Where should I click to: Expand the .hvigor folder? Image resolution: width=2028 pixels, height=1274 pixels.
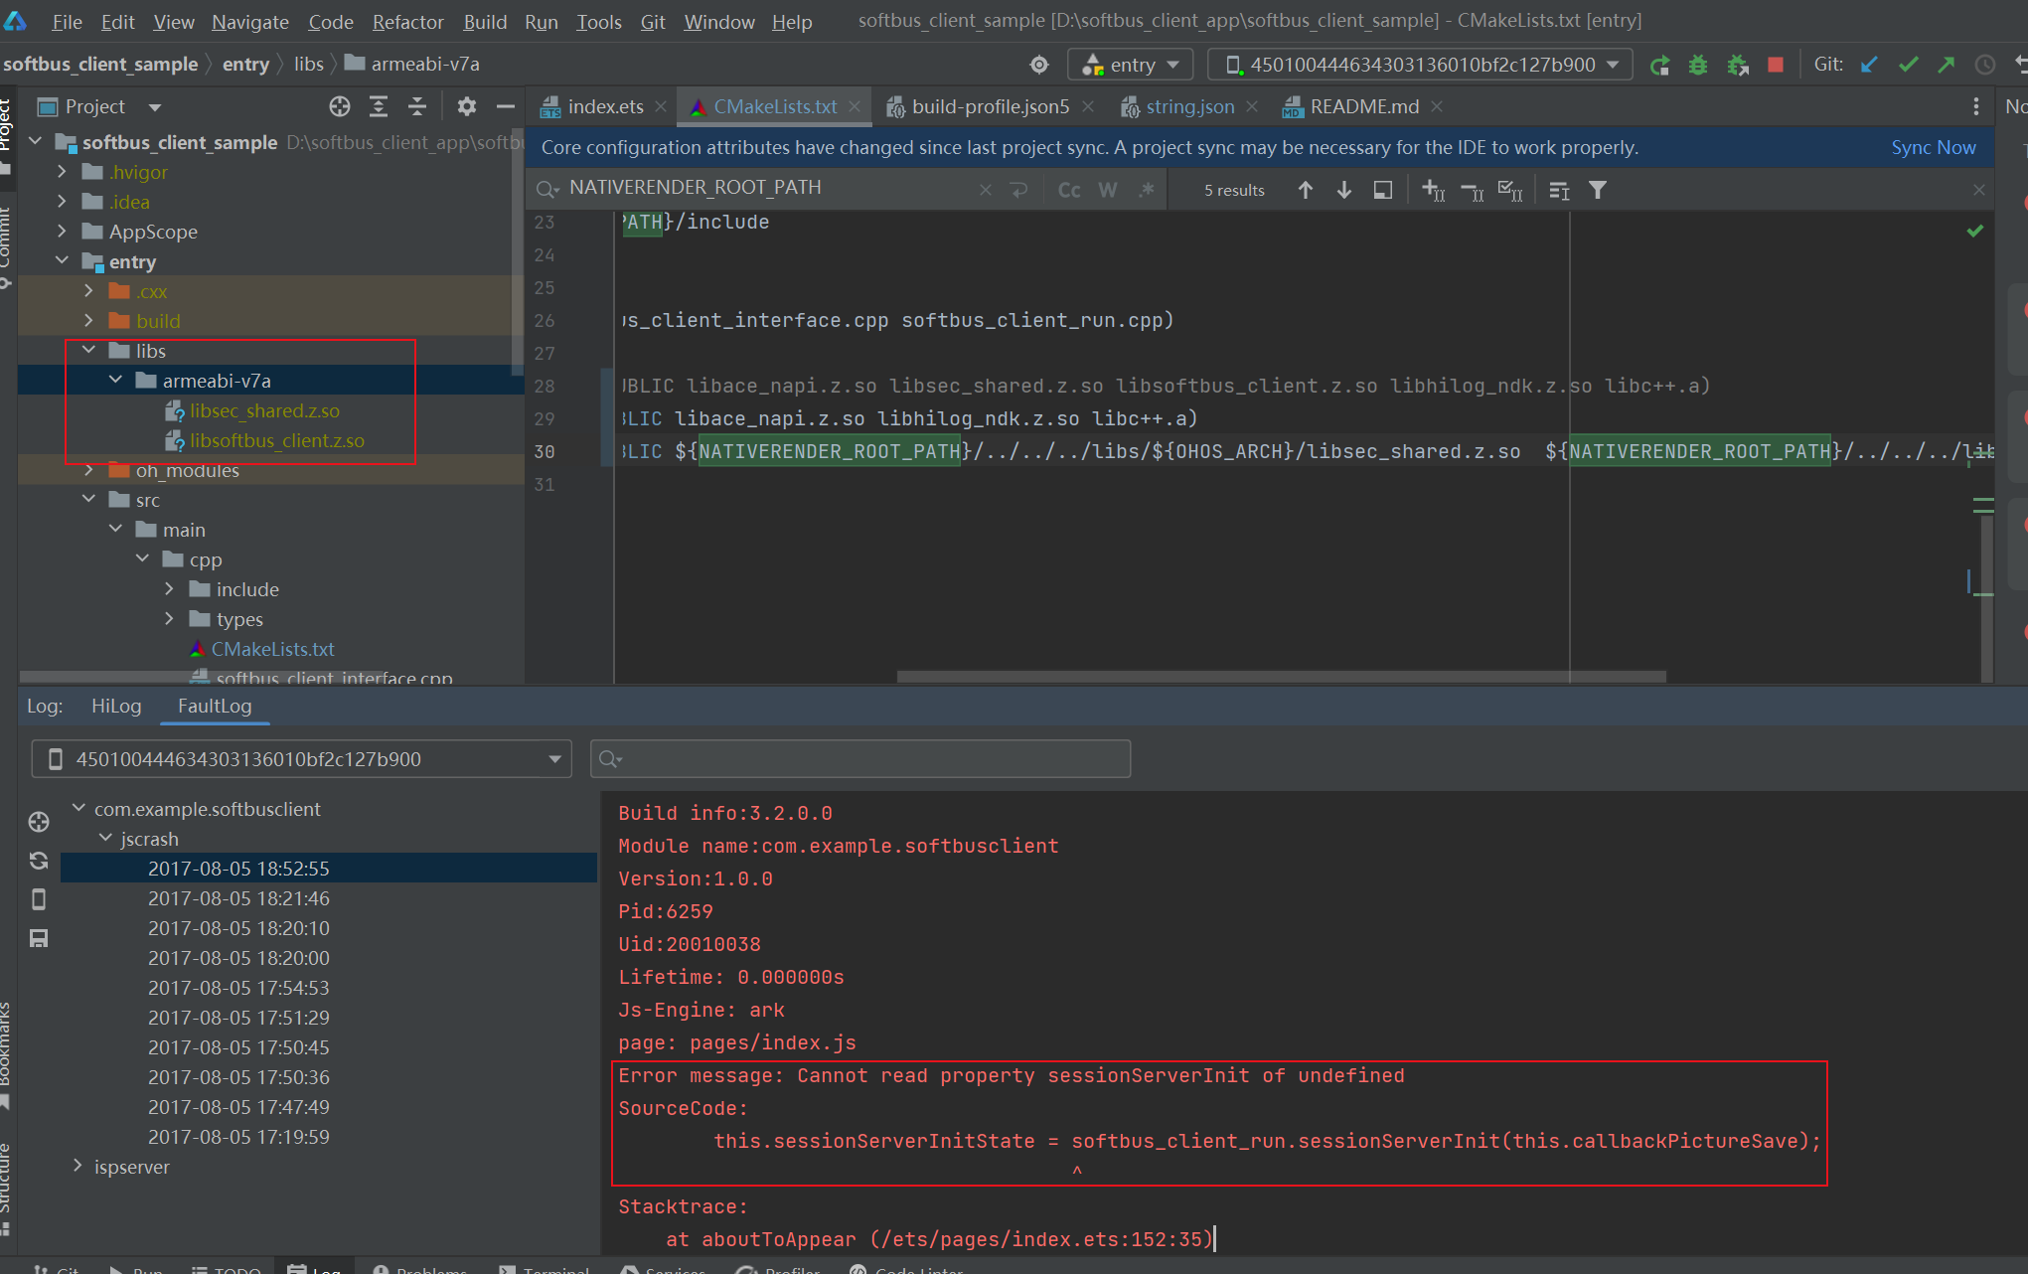(62, 172)
